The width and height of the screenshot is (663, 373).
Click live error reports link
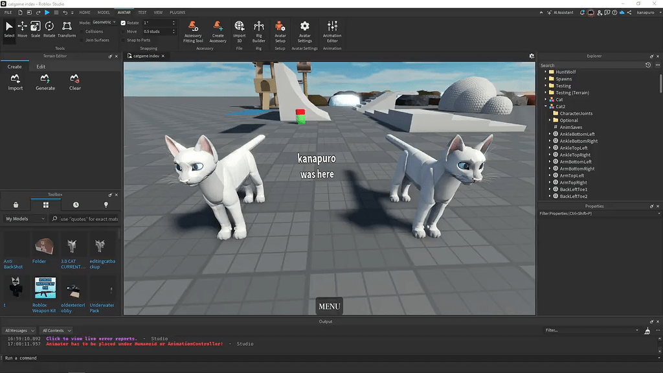pyautogui.click(x=91, y=338)
